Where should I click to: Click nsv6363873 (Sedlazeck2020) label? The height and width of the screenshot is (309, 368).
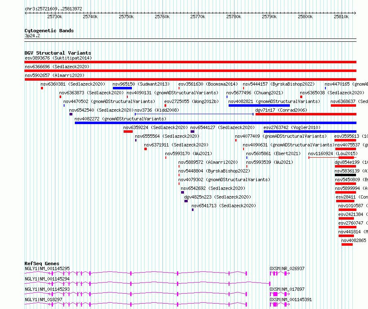point(91,93)
